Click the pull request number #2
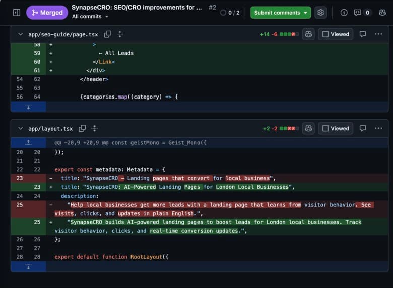The image size is (393, 288). click(212, 8)
